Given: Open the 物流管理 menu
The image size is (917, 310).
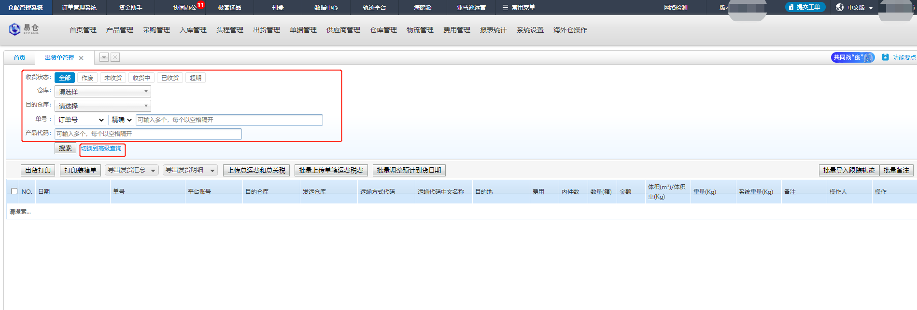Looking at the screenshot, I should (420, 30).
